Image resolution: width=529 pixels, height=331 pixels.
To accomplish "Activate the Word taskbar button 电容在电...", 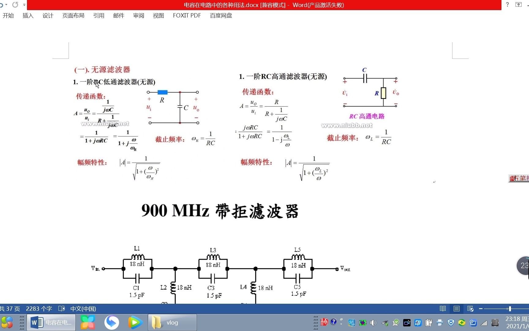I will [51, 322].
